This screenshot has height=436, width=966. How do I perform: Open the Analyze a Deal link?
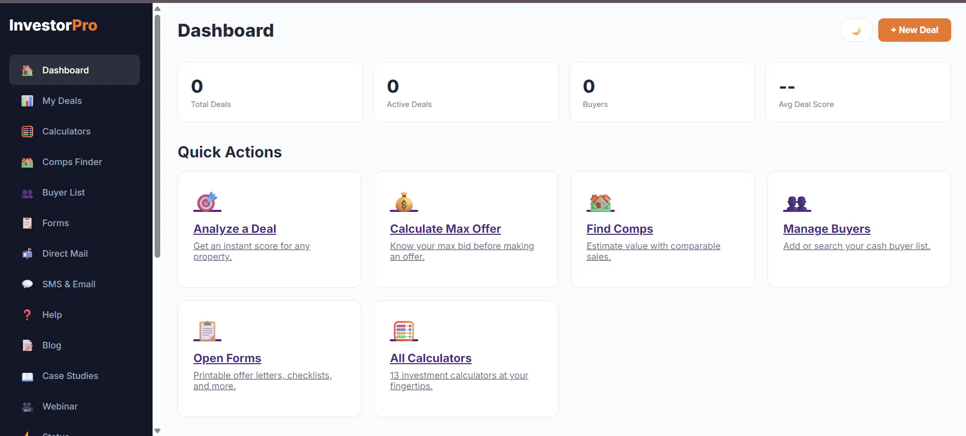coord(235,229)
